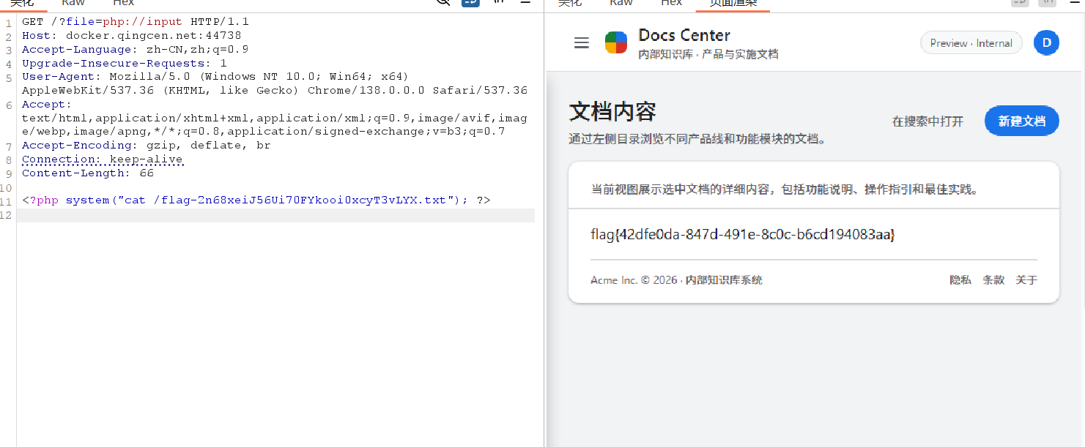The height and width of the screenshot is (447, 1085).
Task: Click the flag{42dfe0da-...} text in rendered page
Action: 743,235
